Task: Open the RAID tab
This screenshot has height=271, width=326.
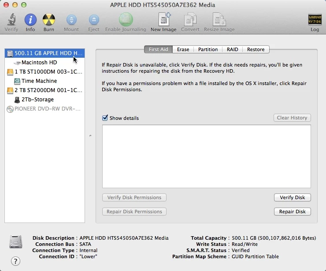Action: (233, 49)
